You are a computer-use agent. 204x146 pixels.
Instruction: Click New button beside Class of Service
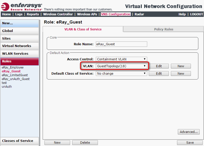181,73
